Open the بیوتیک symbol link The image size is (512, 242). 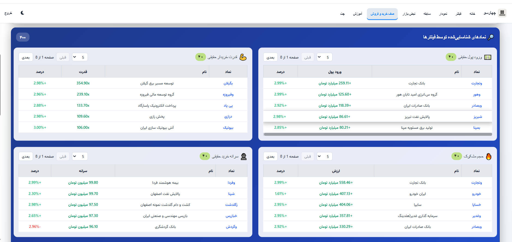pos(228,127)
